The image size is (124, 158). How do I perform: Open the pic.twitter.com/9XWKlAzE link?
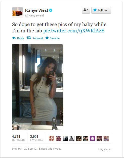[x=74, y=31]
